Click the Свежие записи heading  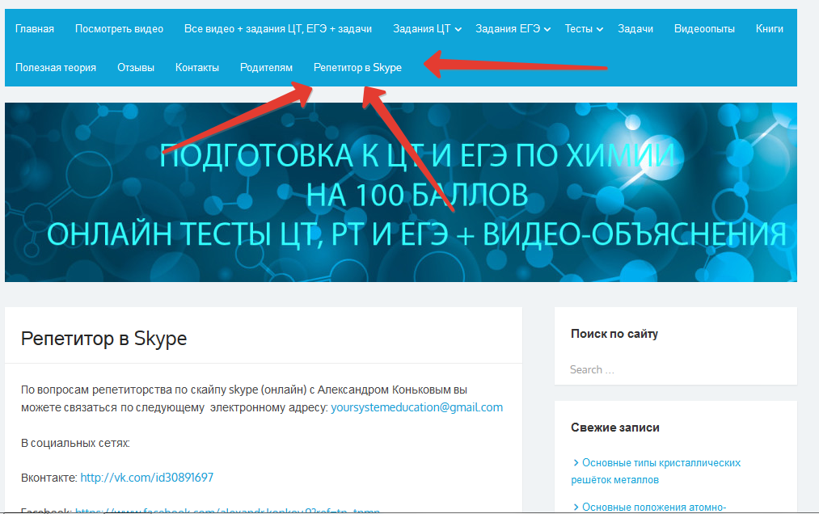coord(614,428)
